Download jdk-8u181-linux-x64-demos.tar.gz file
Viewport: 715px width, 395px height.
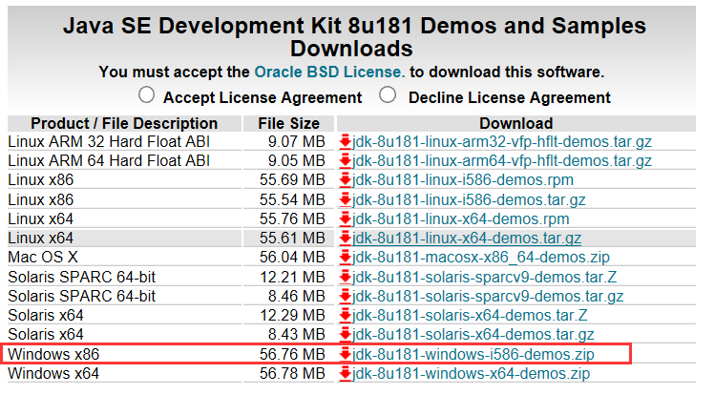(x=467, y=239)
